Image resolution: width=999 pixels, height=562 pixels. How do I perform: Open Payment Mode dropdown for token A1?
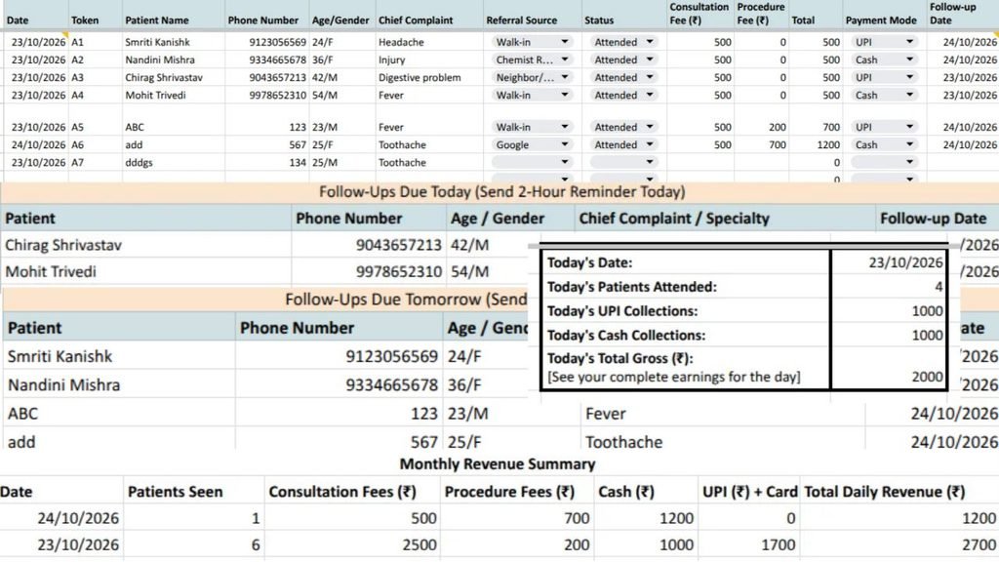pos(884,42)
